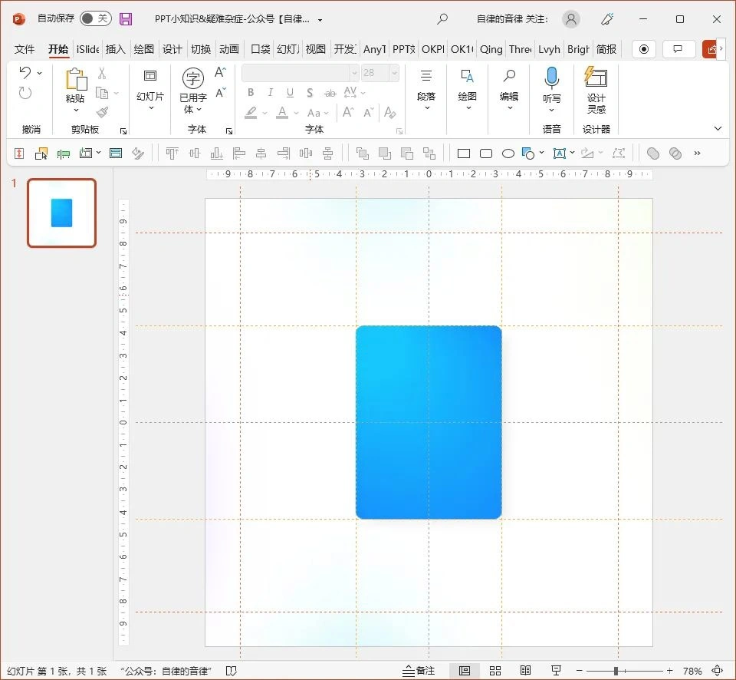Click the Undo arrow icon
Viewport: 736px width, 680px height.
(25, 73)
